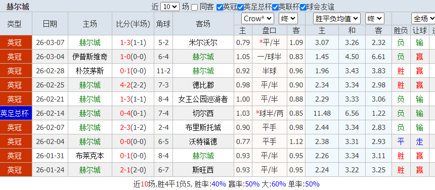
Task: Toggle the 同客 checkbox
Action: click(194, 7)
